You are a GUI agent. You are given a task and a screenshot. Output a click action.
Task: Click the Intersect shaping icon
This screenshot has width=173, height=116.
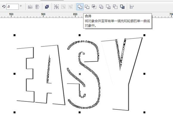point(94,7)
